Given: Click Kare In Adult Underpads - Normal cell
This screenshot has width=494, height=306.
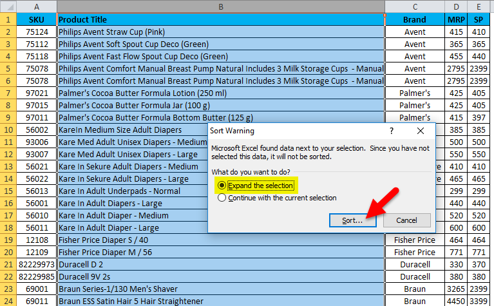Looking at the screenshot, I should 133,191.
